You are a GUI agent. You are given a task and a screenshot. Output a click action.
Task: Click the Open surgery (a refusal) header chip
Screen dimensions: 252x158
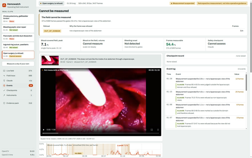tap(51, 3)
